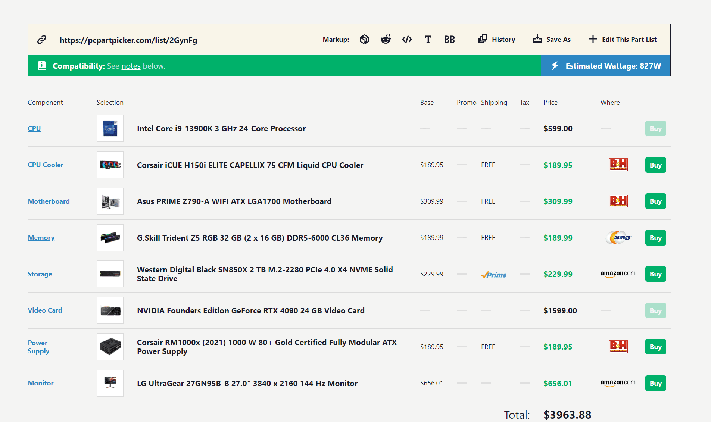Open the part list History
The width and height of the screenshot is (711, 422).
coord(497,40)
